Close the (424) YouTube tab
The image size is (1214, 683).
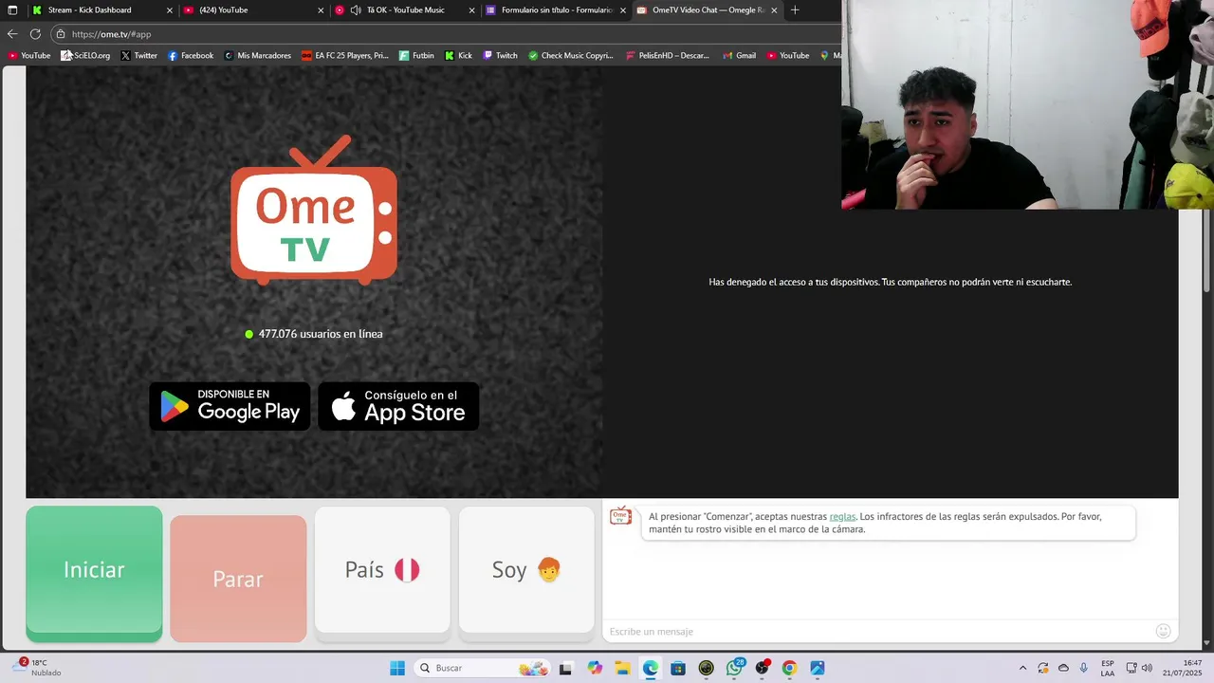(x=322, y=10)
